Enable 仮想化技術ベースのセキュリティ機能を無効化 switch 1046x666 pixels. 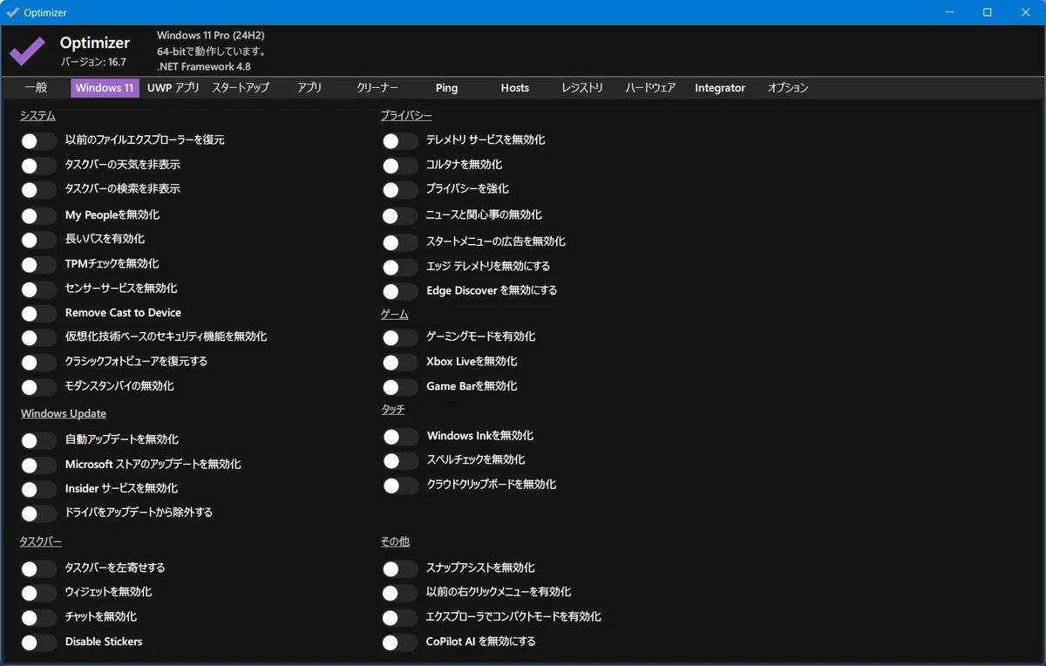click(x=39, y=337)
